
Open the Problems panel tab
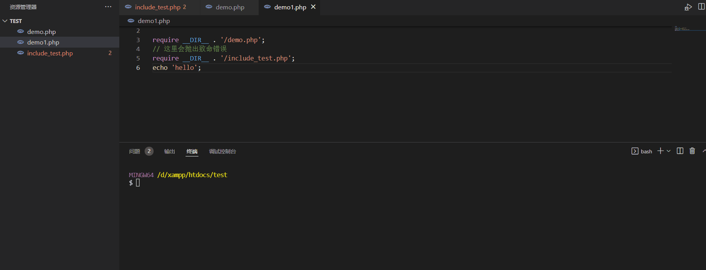[x=134, y=151]
